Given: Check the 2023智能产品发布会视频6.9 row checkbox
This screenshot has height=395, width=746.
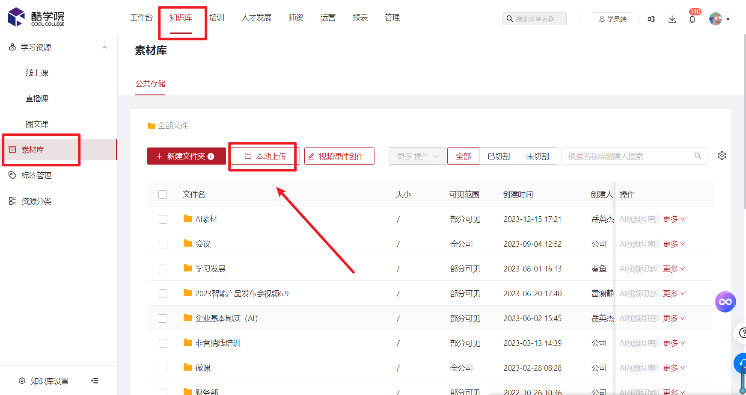Looking at the screenshot, I should (x=163, y=294).
